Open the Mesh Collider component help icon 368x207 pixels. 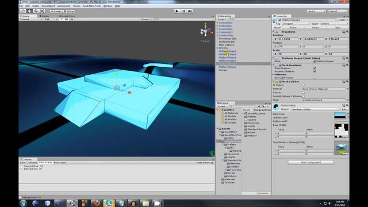(x=344, y=82)
